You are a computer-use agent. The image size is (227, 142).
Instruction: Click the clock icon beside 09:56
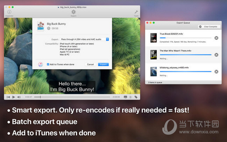tap(49, 29)
